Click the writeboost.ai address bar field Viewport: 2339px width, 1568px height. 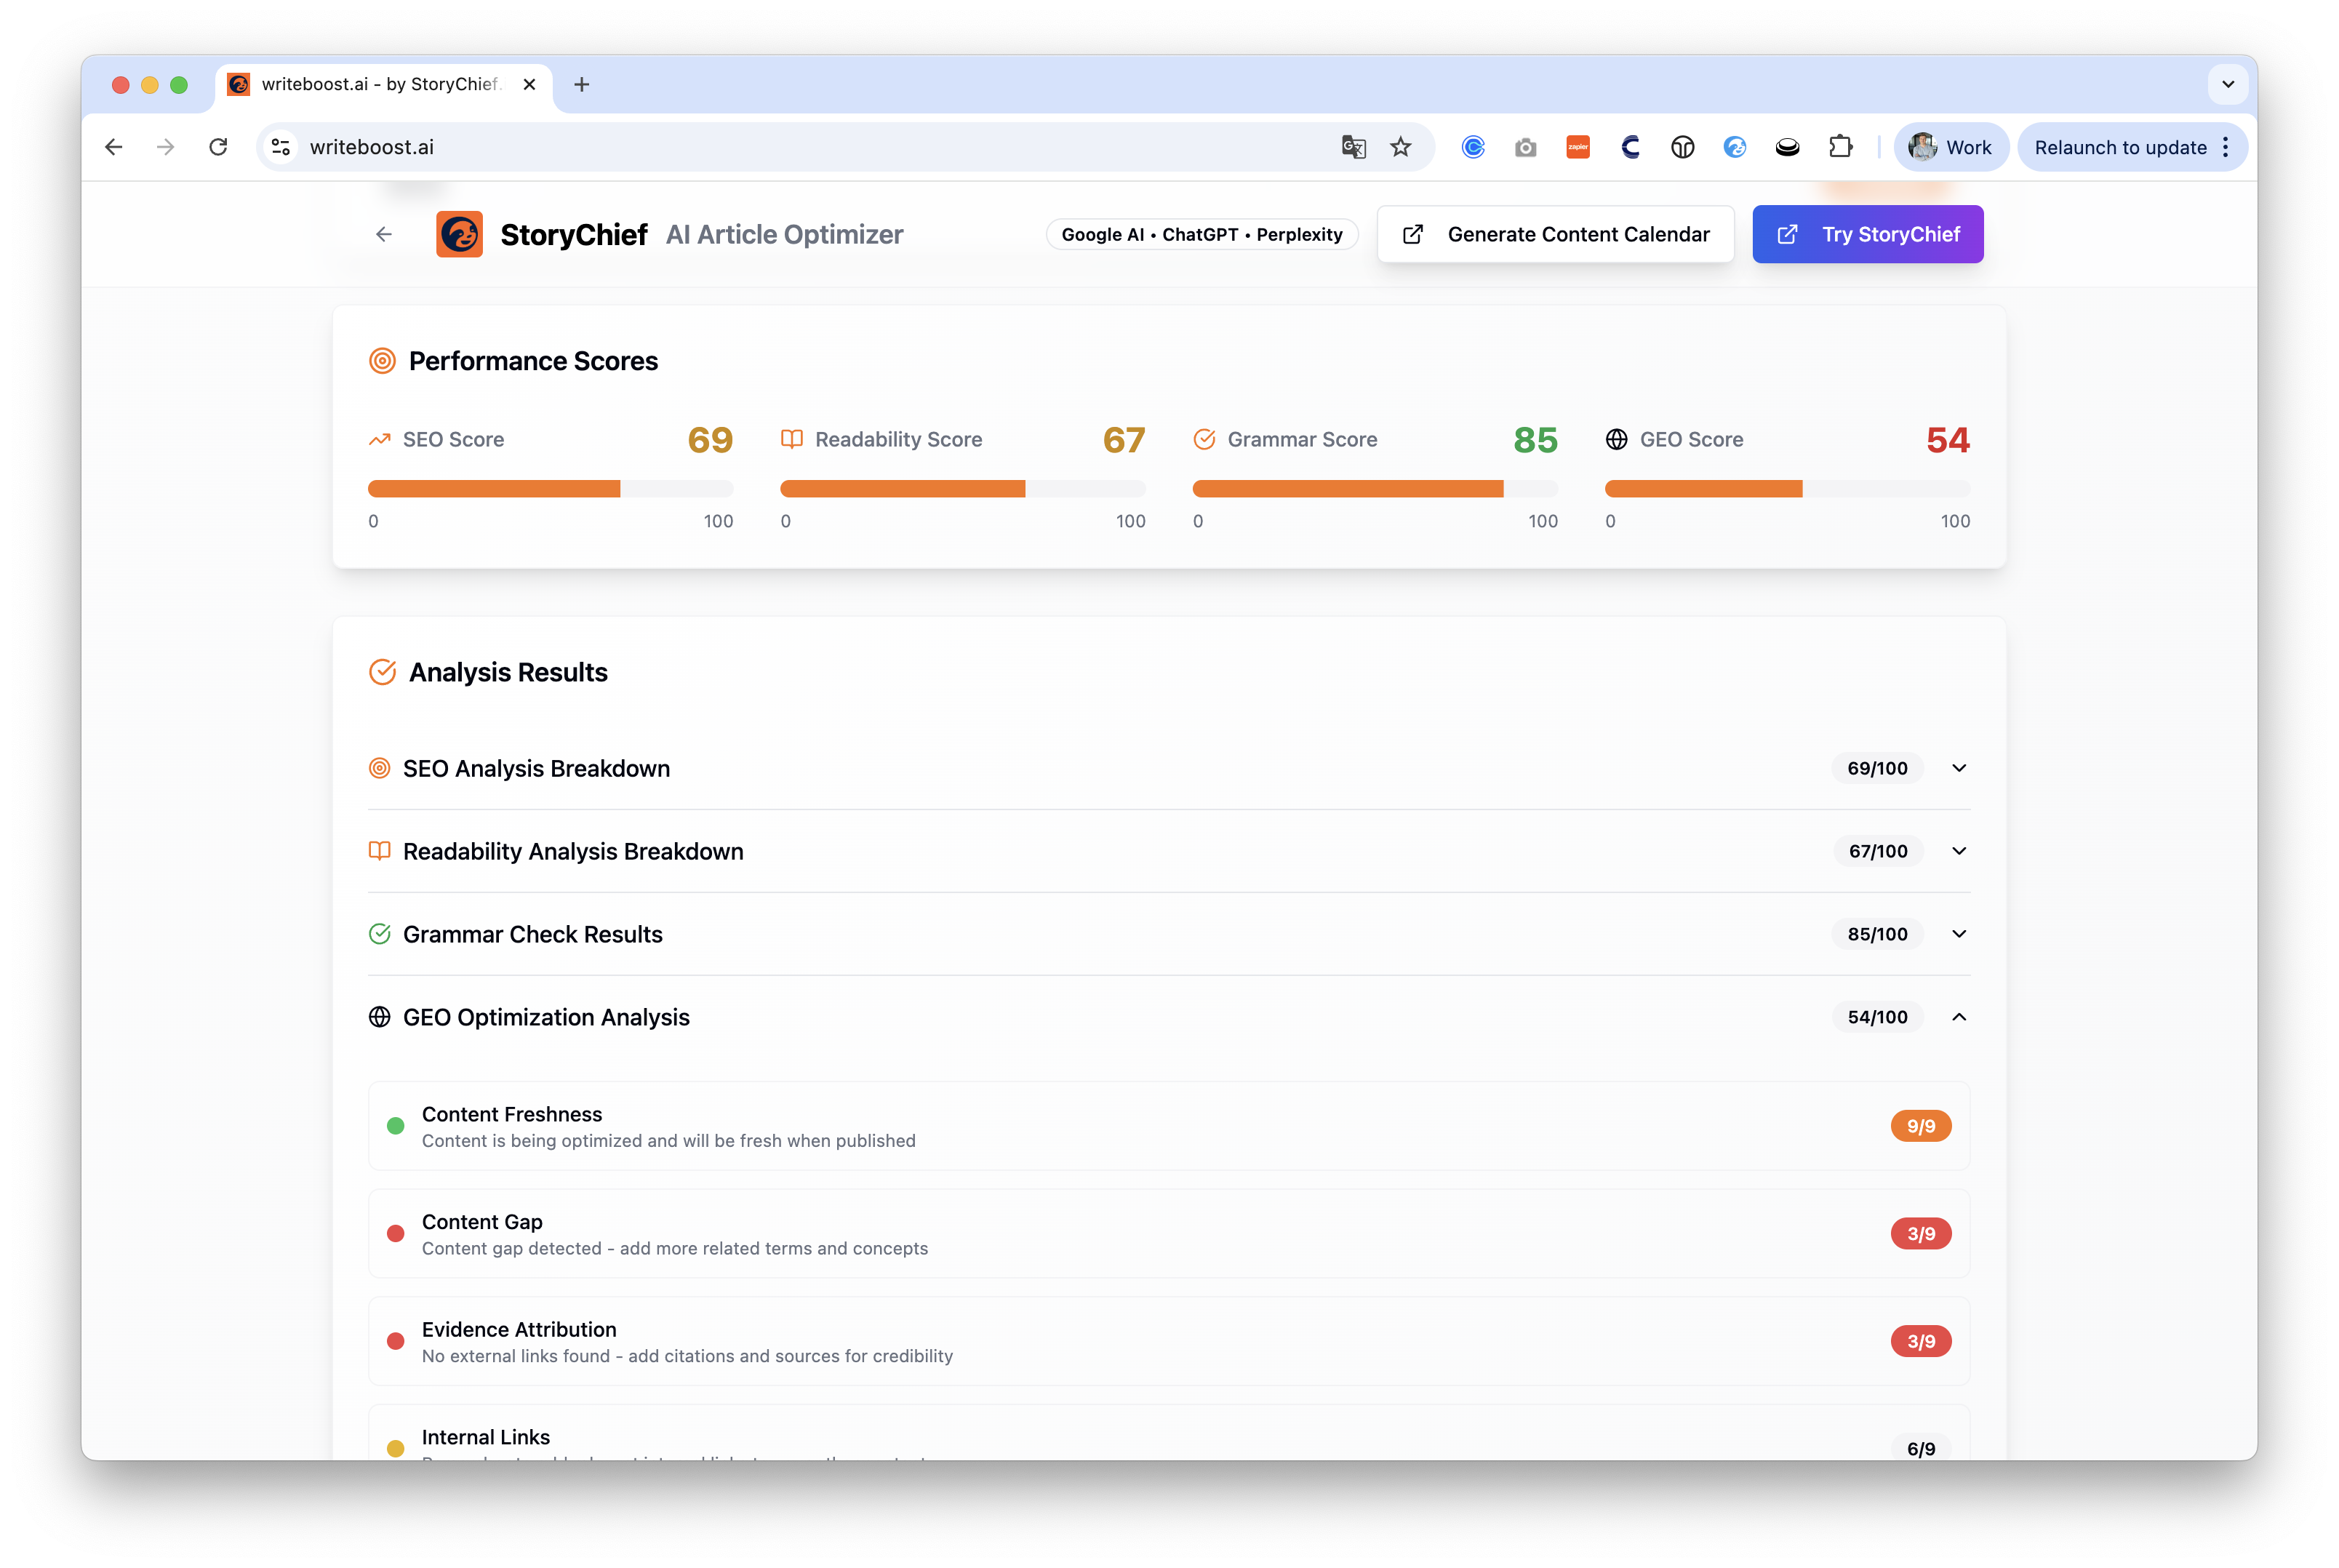(x=800, y=147)
